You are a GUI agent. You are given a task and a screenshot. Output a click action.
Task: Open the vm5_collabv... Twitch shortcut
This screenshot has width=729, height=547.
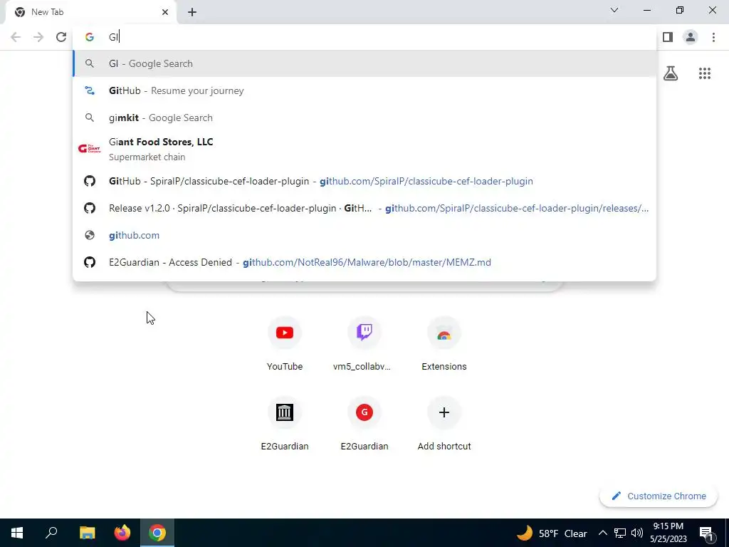pos(364,344)
